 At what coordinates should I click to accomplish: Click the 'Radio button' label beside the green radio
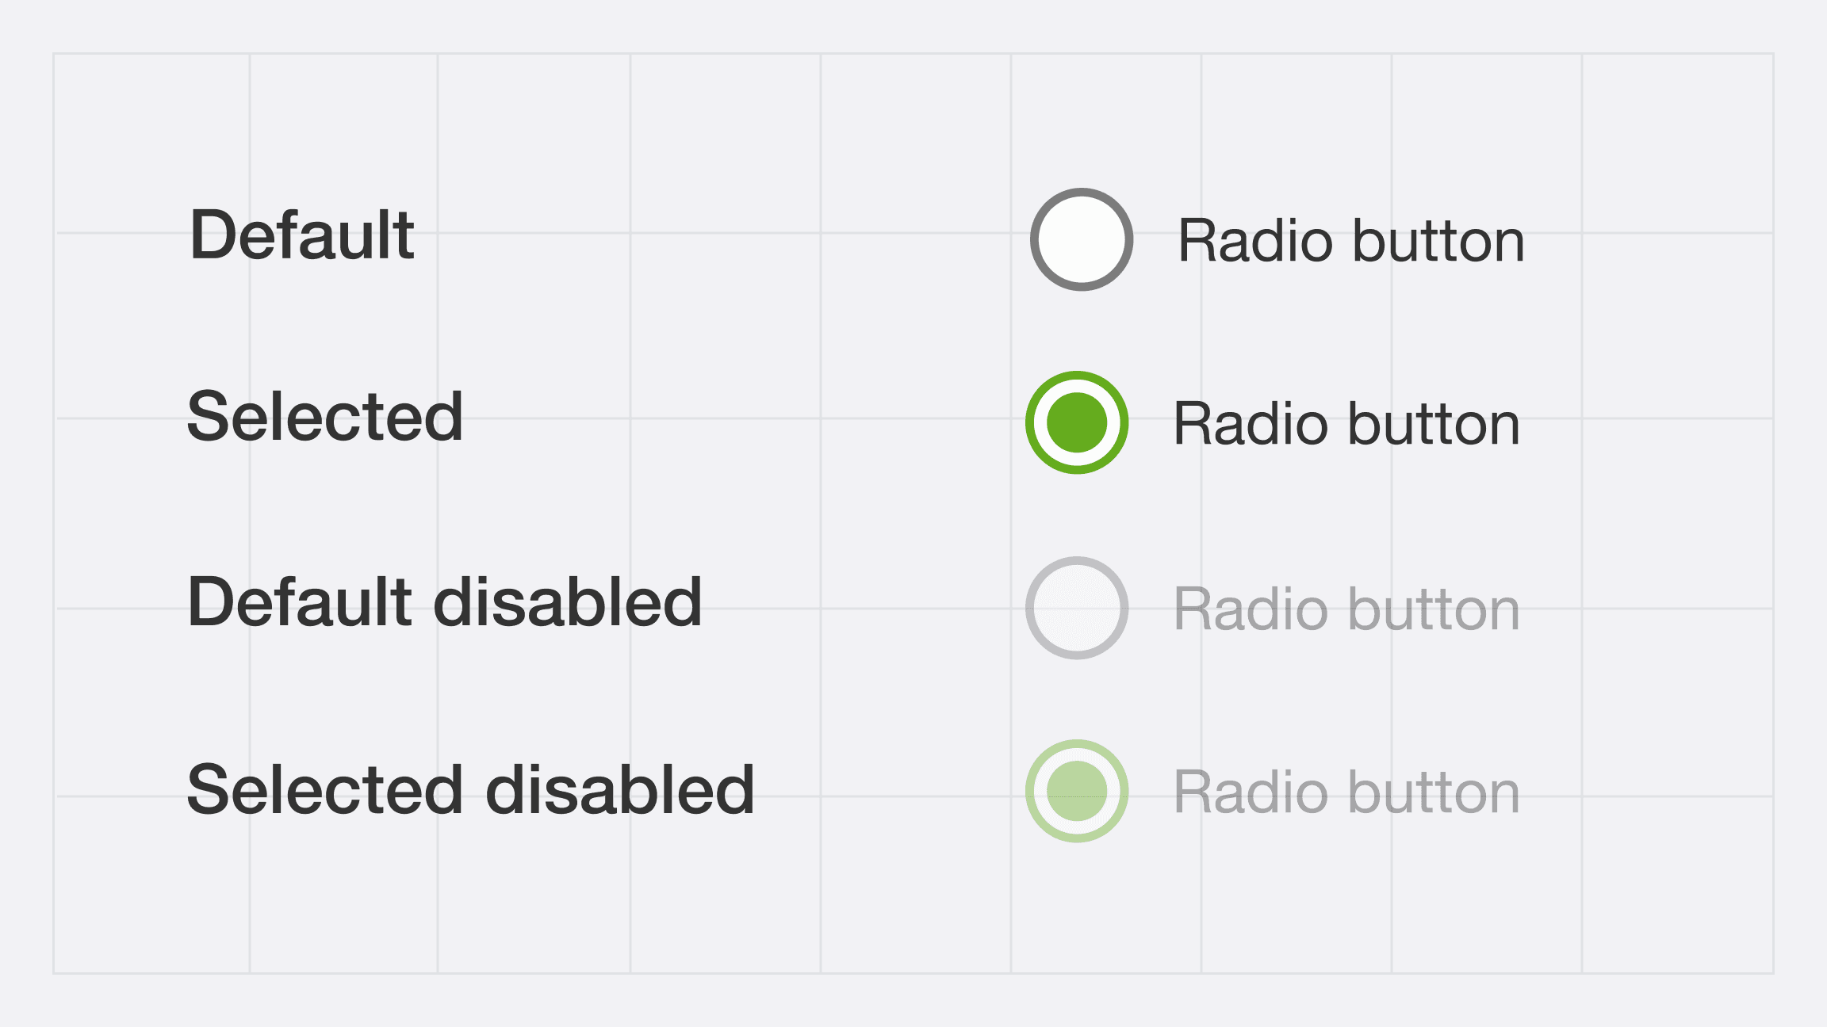point(1346,423)
